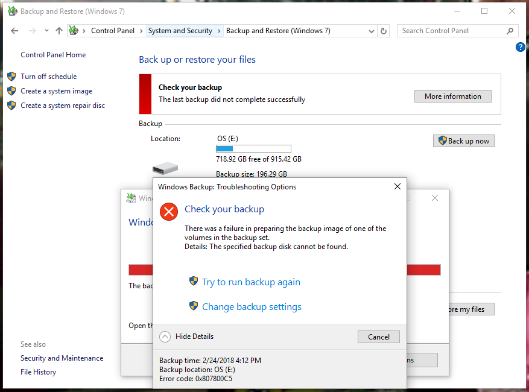
Task: Click the backup drive icon next to Location
Action: (165, 168)
